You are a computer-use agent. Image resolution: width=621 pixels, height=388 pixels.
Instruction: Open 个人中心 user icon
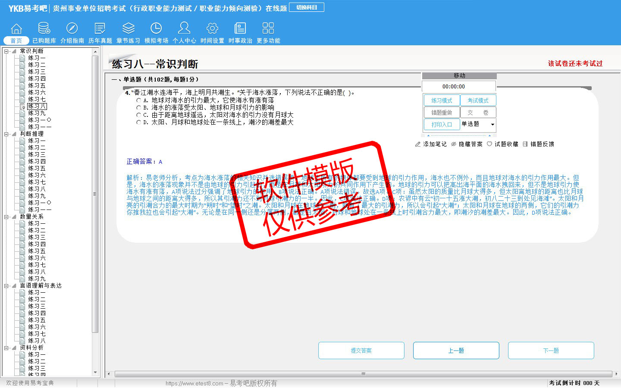(x=184, y=28)
